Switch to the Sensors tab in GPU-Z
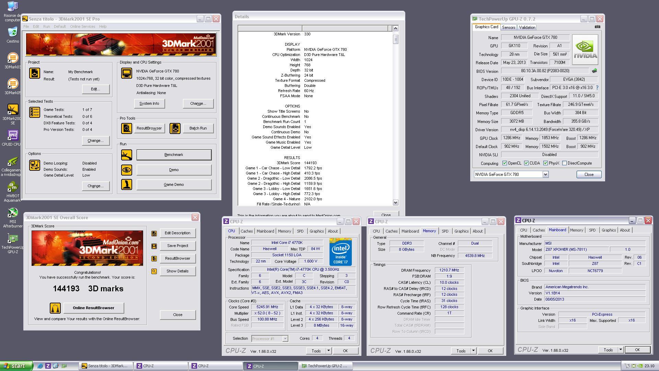The image size is (659, 371). (508, 27)
